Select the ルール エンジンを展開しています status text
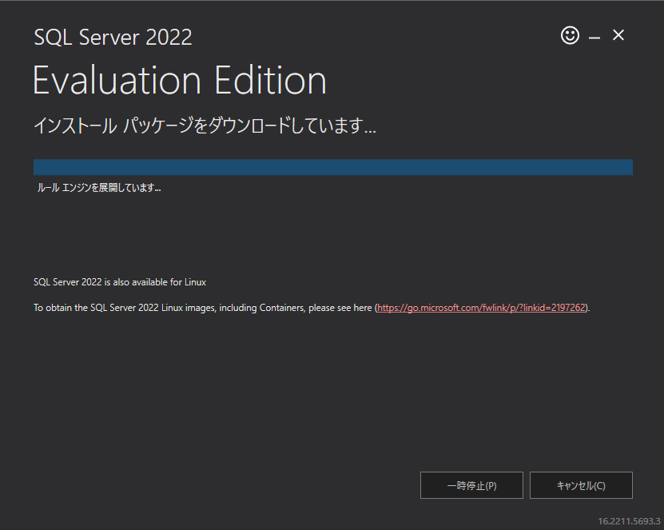Image resolution: width=664 pixels, height=530 pixels. tap(99, 188)
